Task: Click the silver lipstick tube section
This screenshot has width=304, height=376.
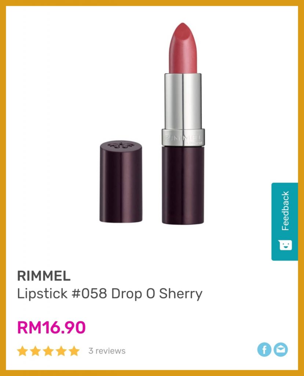Action: click(x=183, y=101)
